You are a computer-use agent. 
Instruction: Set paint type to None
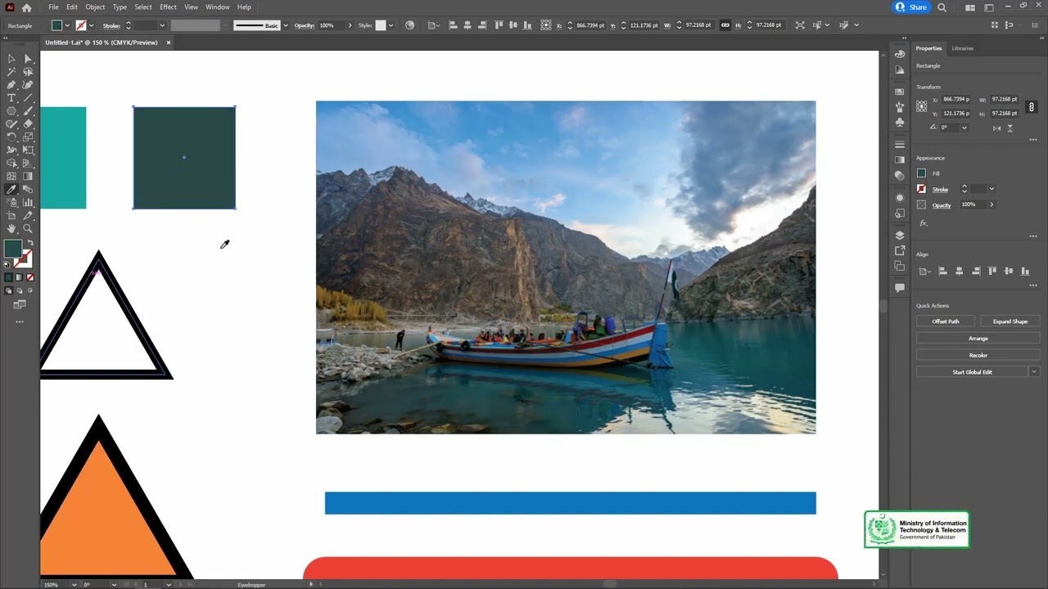30,277
